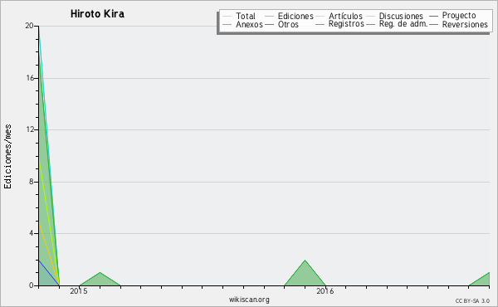498x307 pixels.
Task: Click the wikiscan.org source text
Action: [249, 300]
